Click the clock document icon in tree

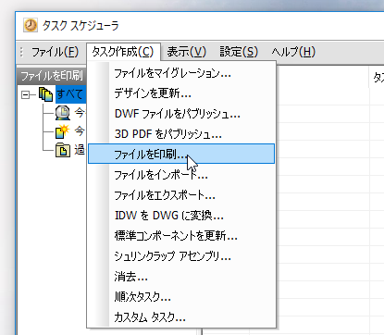pyautogui.click(x=63, y=113)
